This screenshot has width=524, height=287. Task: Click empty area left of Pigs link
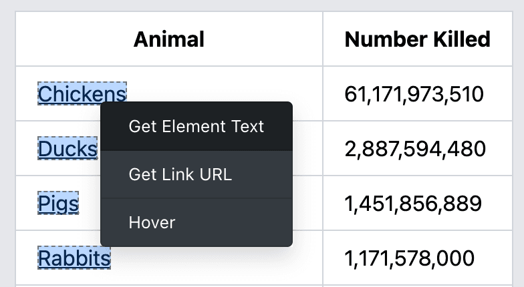[x=27, y=204]
